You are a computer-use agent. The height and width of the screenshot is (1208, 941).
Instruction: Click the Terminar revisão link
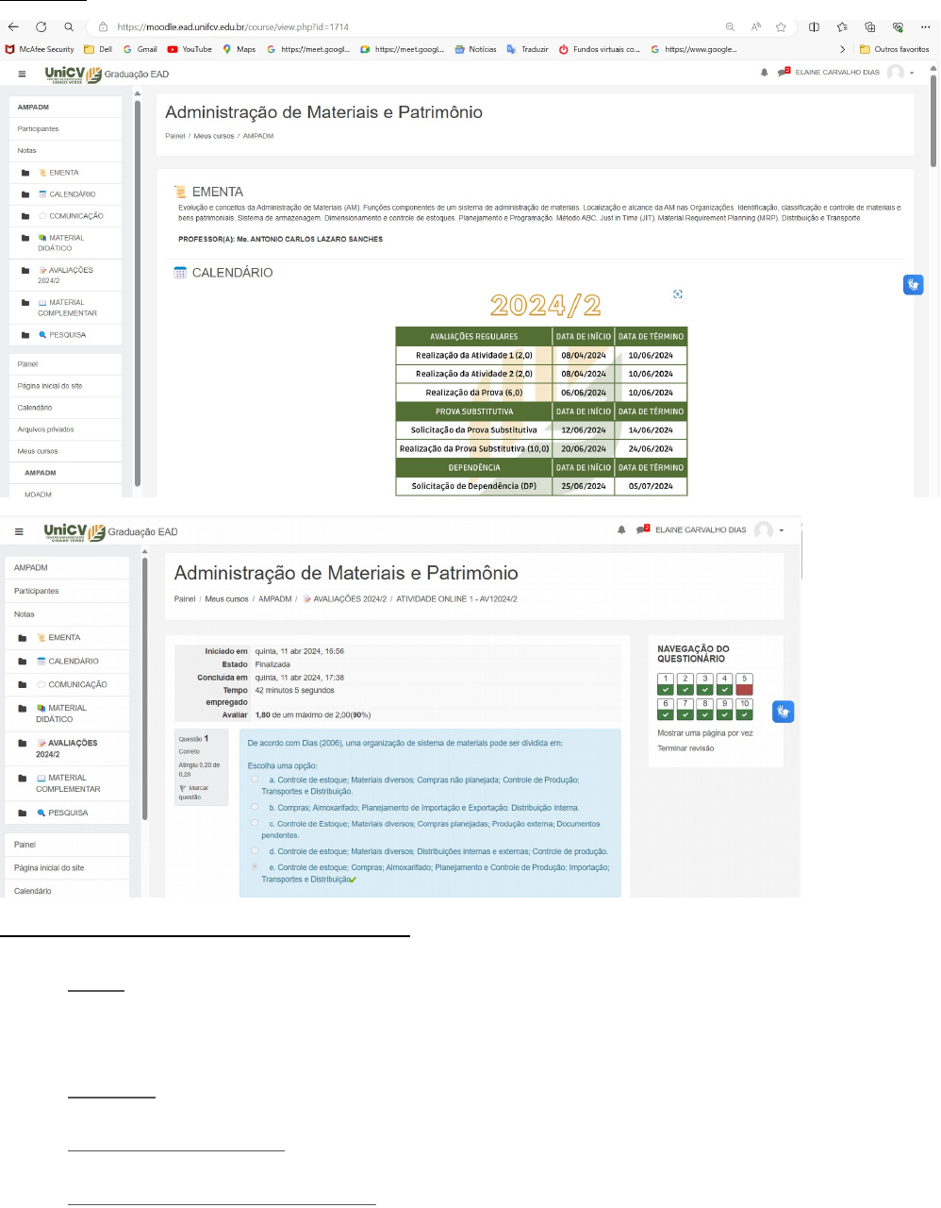[x=685, y=748]
